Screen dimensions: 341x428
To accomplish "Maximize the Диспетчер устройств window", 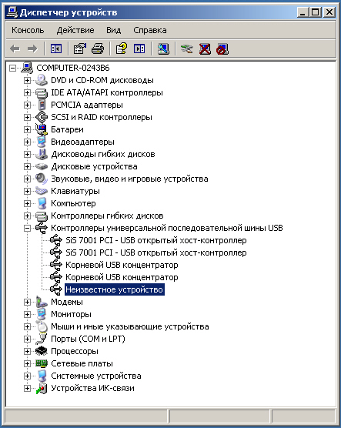I will (316, 12).
